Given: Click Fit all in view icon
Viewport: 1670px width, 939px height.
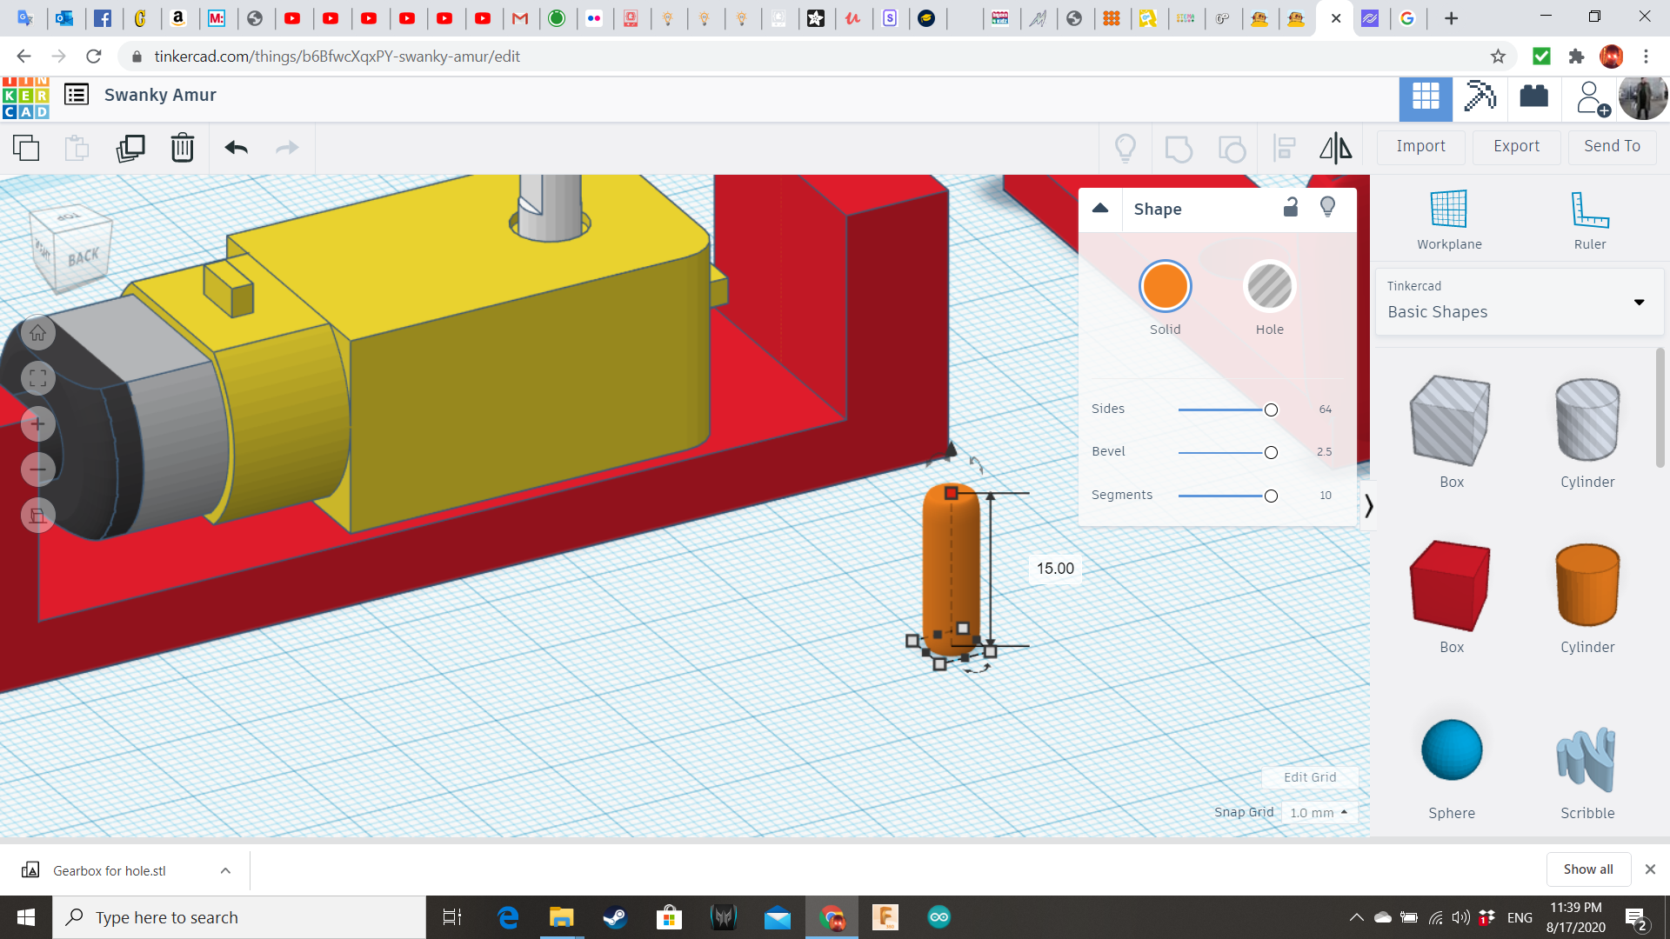Looking at the screenshot, I should click(x=37, y=378).
